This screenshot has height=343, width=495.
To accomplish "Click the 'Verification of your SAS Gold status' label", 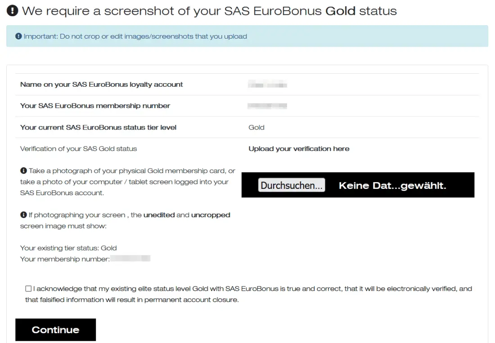I will coord(78,149).
